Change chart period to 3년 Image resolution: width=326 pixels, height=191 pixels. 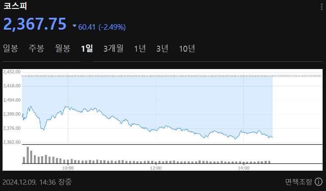162,49
